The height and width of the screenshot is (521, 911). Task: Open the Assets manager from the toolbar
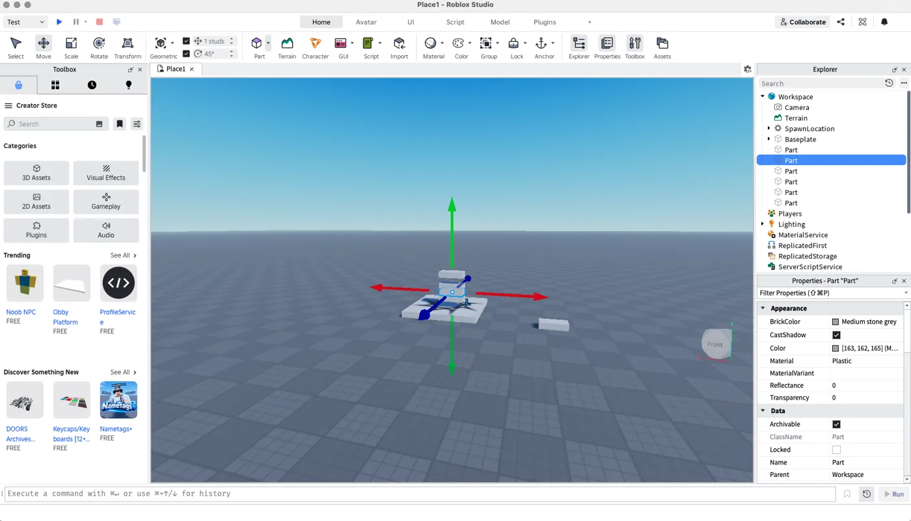pos(662,47)
